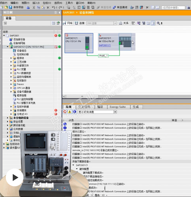Click the go offline (转至离线) button
The image size is (191, 197).
120,7
